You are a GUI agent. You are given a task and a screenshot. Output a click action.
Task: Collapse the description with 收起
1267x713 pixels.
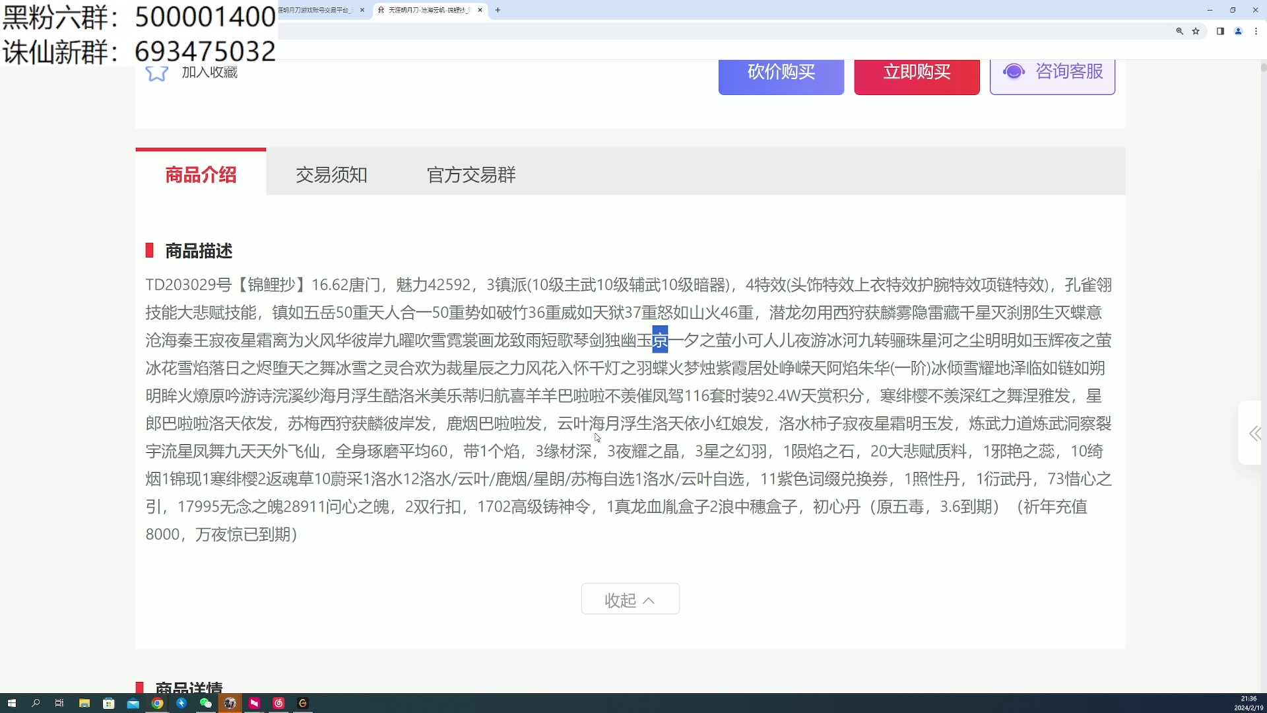(630, 599)
